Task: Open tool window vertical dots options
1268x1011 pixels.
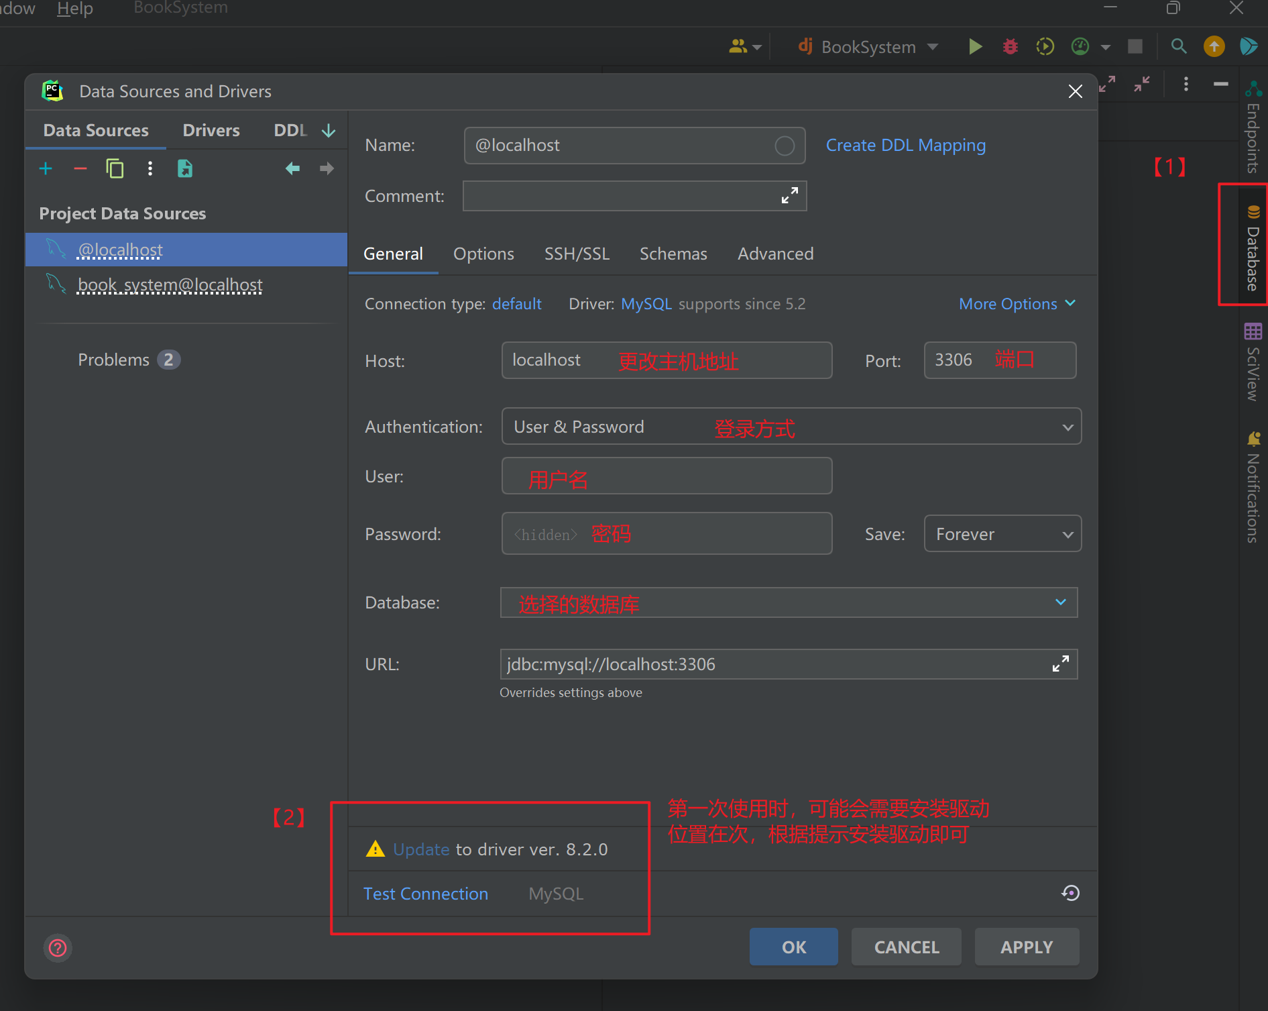Action: [1186, 84]
